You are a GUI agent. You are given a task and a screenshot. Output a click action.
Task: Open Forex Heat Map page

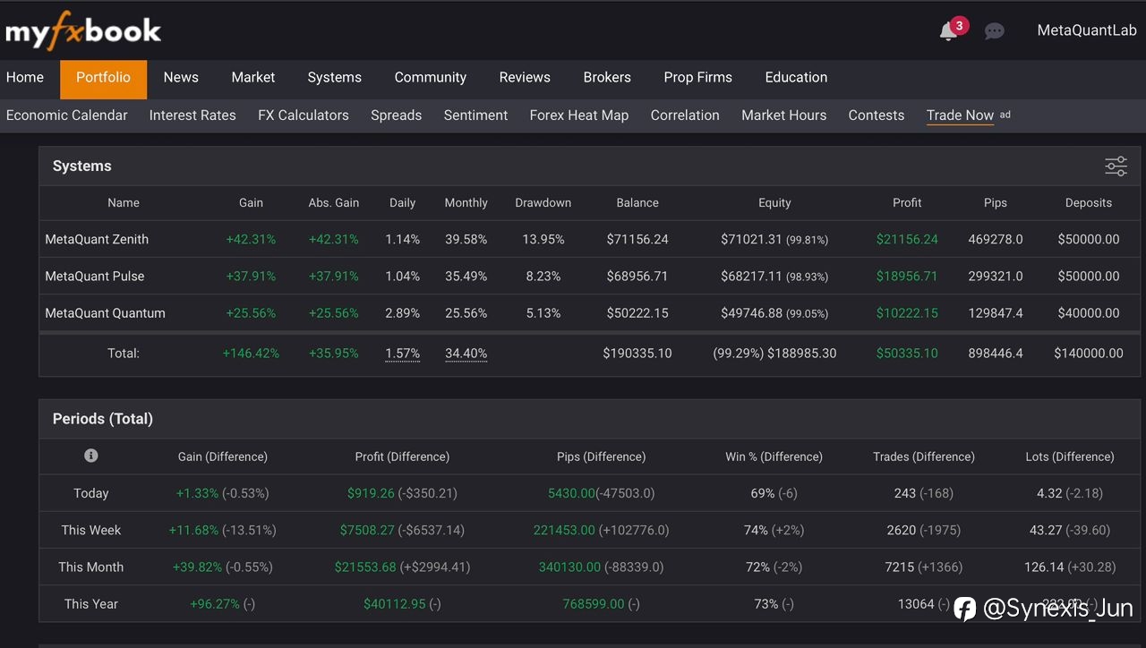pos(578,115)
